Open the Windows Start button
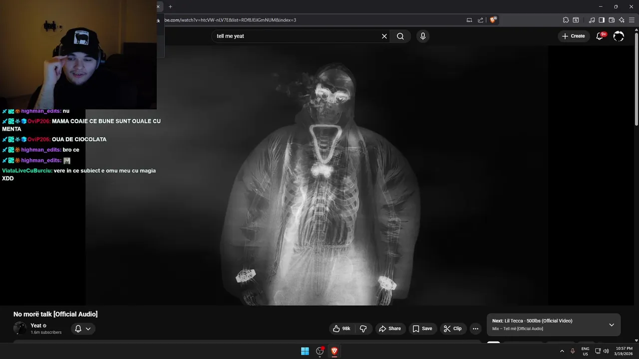Image resolution: width=639 pixels, height=359 pixels. 305,351
